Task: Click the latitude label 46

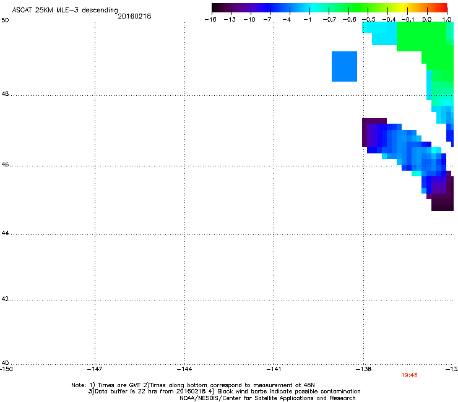Action: click(x=5, y=165)
